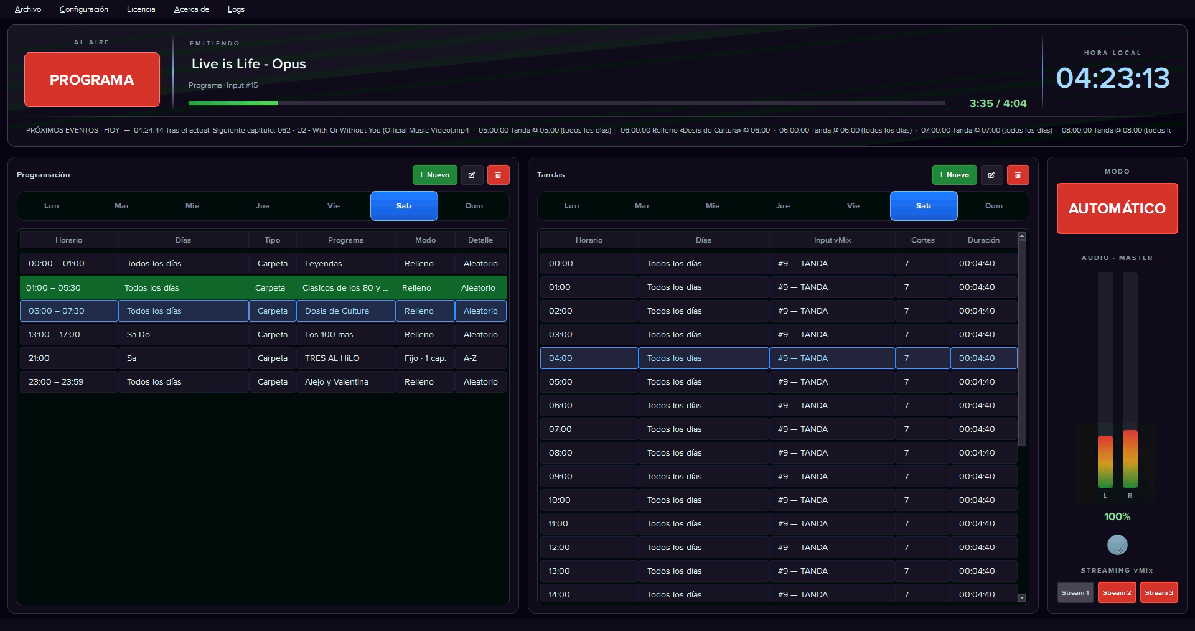Click the 3:35 / 4:04 elapsed time
The width and height of the screenshot is (1195, 631).
pos(998,103)
